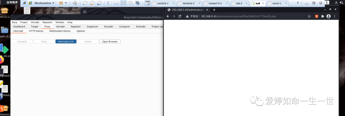Switch to Burp Extender tab
Image resolution: width=345 pixels, height=116 pixels.
click(141, 27)
